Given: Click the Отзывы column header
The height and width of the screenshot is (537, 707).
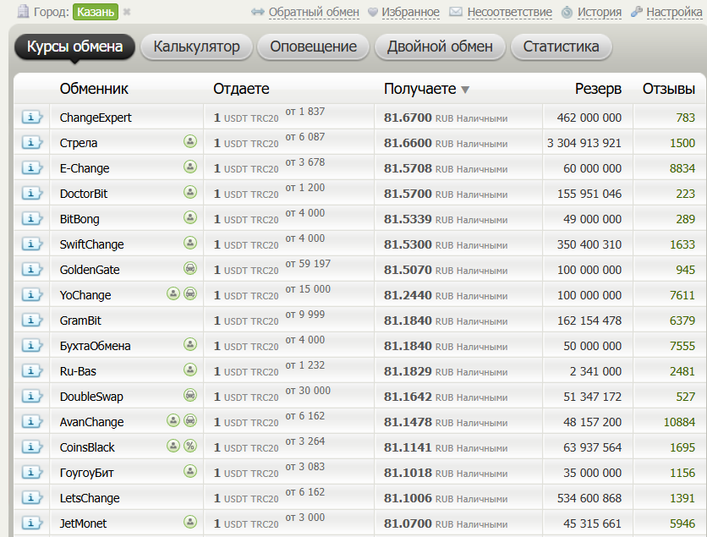Looking at the screenshot, I should [x=669, y=89].
